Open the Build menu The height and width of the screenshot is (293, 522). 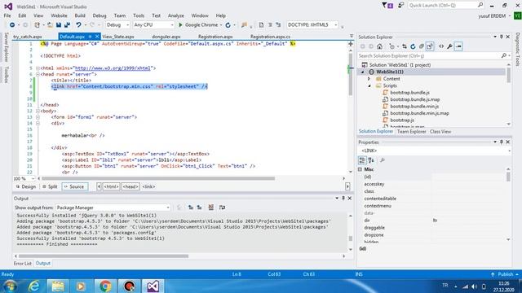[x=80, y=15]
